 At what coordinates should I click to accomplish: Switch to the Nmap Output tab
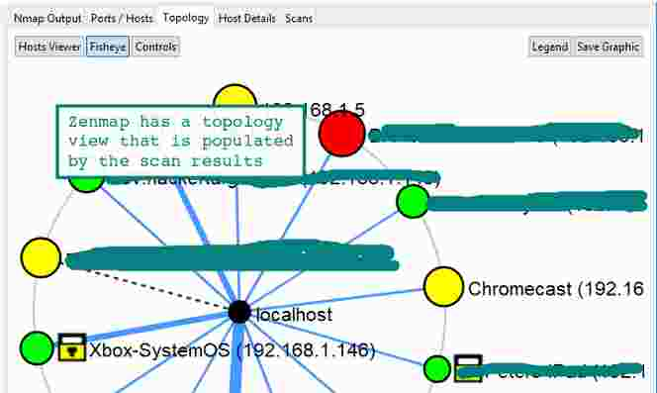point(47,19)
